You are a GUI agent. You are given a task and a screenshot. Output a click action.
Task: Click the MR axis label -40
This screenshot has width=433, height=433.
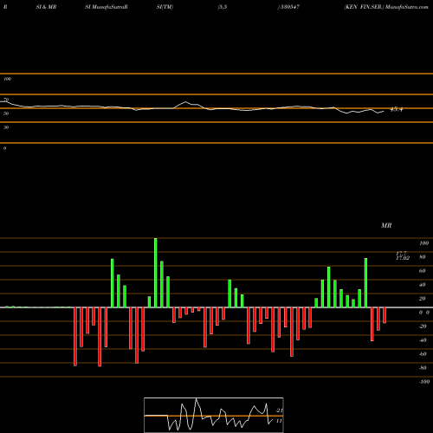(x=423, y=340)
